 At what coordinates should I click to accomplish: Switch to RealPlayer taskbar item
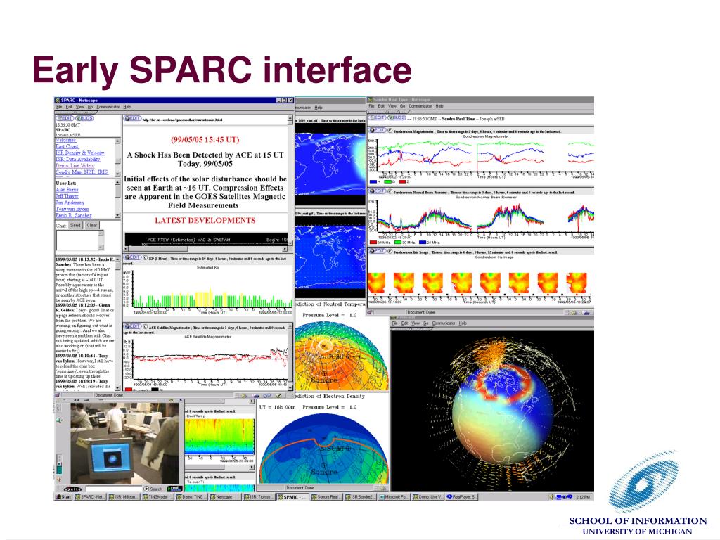pos(462,497)
